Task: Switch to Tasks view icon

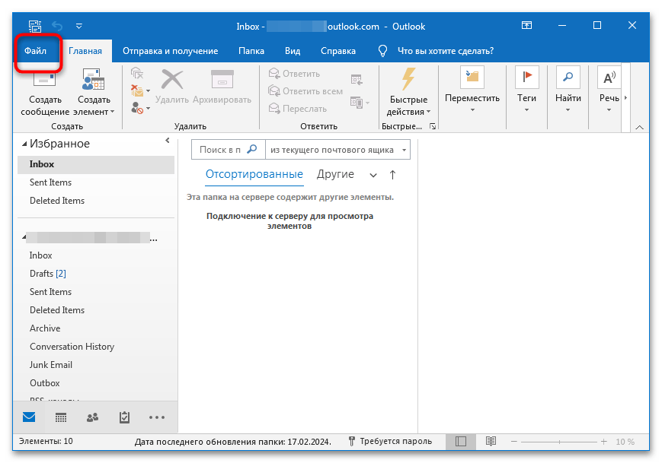Action: (124, 417)
